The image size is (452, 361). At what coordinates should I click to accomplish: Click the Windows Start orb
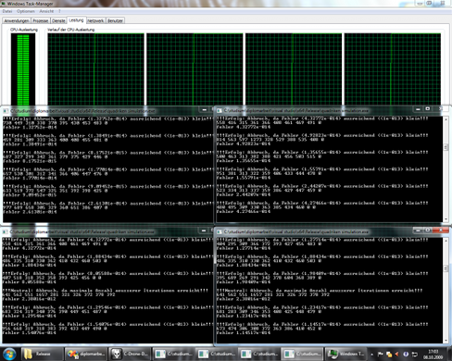(9, 354)
